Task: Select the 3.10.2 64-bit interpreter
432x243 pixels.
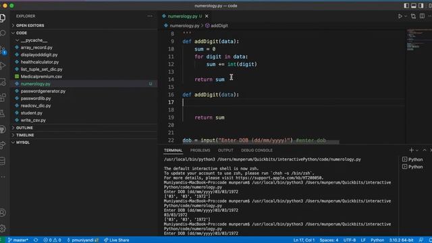Action: (x=401, y=240)
